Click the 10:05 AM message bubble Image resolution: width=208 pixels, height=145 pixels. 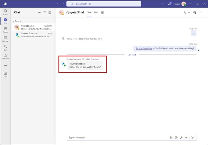pyautogui.click(x=194, y=33)
